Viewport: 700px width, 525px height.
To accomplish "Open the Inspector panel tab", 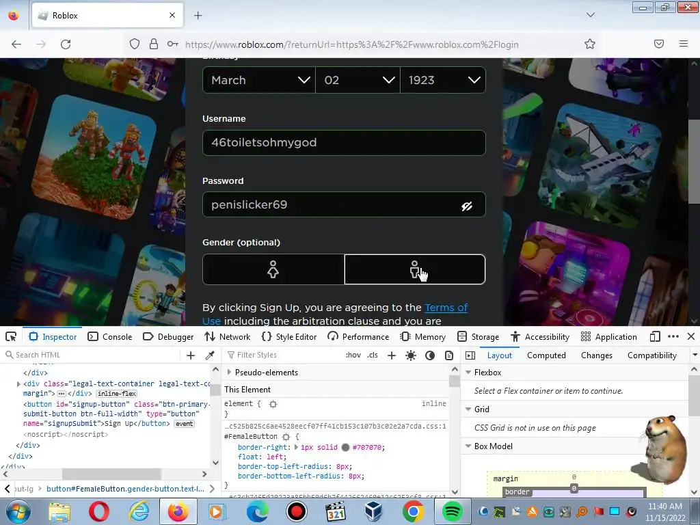I will pos(53,336).
